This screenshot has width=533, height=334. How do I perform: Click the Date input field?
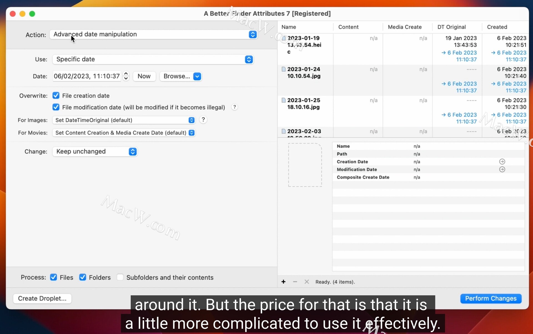[x=87, y=76]
